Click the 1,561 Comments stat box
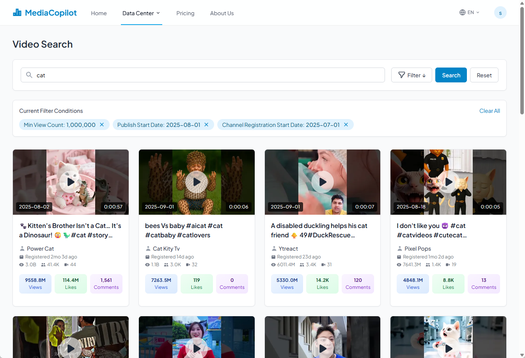The image size is (525, 358). tap(106, 284)
